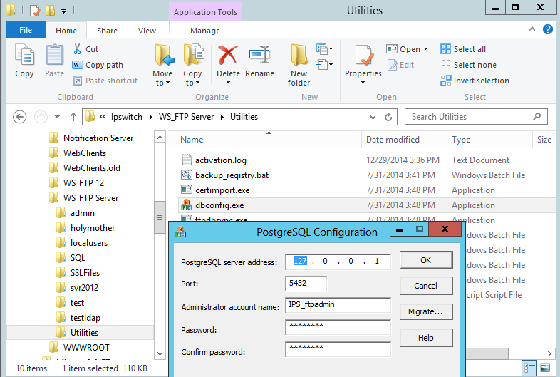Screen dimensions: 560x377
Task: Click the WS_FTP Server breadcrumb segment
Action: [186, 117]
